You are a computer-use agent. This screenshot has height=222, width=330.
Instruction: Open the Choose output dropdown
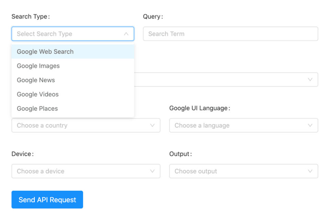pyautogui.click(x=243, y=171)
